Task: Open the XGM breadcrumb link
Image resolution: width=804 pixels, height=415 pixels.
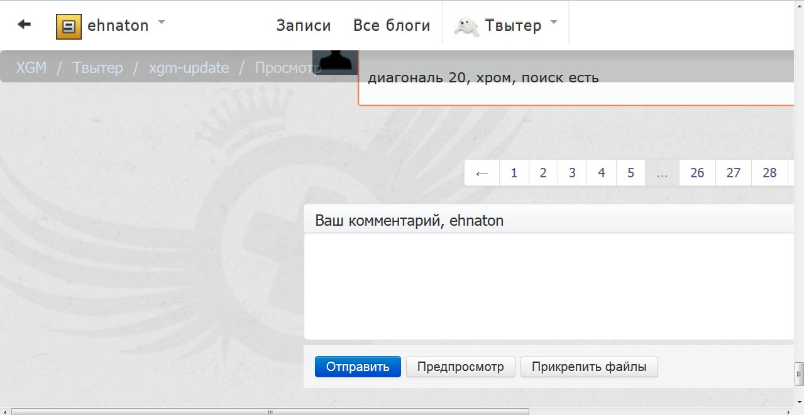Action: [x=31, y=67]
